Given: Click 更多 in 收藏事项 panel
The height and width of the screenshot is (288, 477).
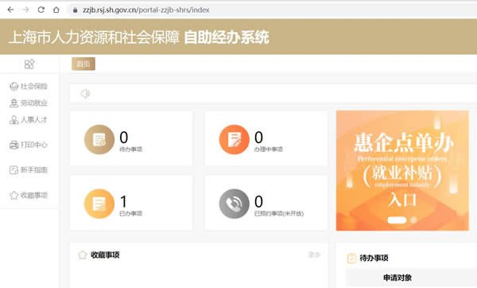Looking at the screenshot, I should tap(314, 255).
